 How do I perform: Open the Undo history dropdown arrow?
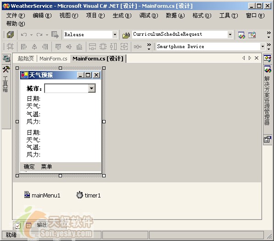31,35
